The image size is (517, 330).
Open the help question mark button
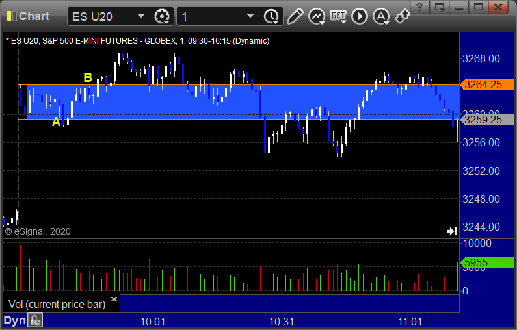[419, 7]
